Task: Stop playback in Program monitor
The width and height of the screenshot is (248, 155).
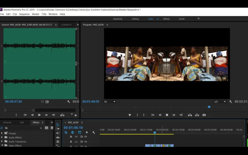Action: tap(167, 115)
